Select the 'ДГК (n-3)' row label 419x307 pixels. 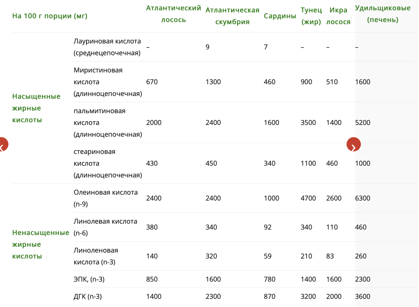pos(88,297)
